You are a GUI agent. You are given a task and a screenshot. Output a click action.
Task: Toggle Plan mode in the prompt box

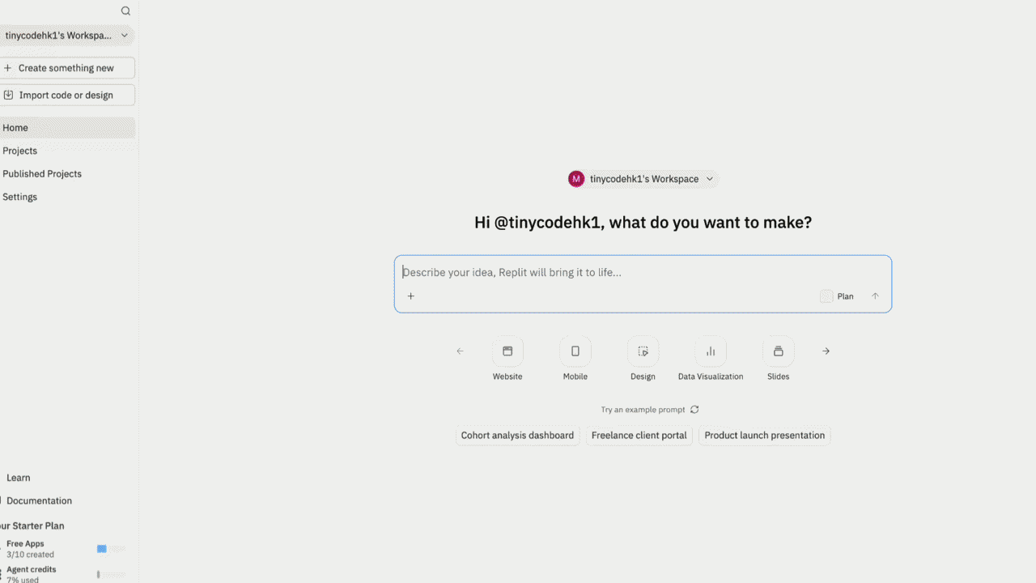(838, 296)
